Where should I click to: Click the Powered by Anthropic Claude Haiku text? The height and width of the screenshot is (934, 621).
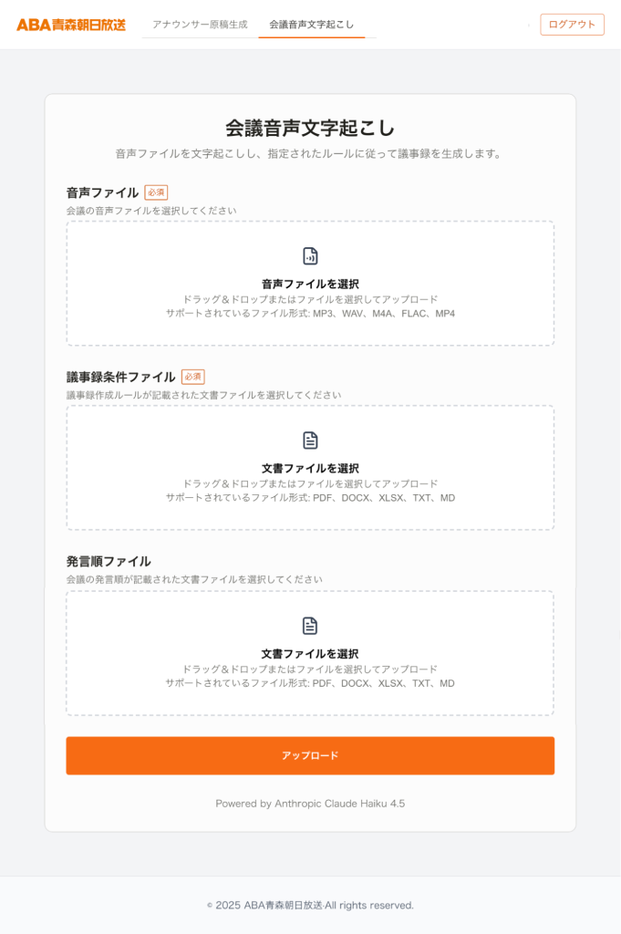click(x=310, y=804)
